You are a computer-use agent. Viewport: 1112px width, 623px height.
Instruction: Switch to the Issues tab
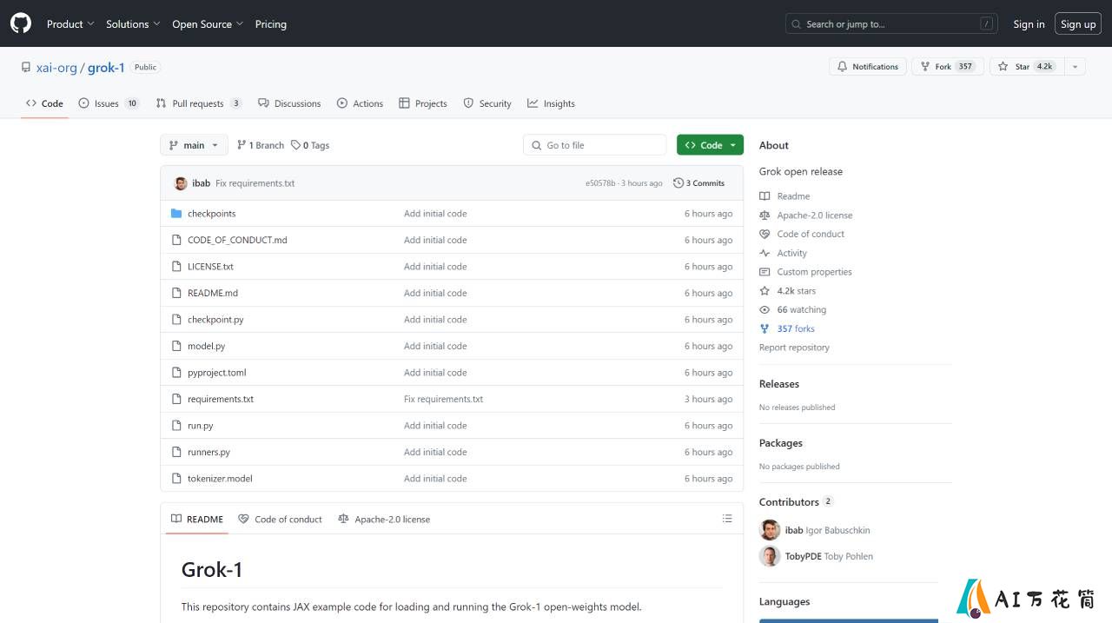pyautogui.click(x=109, y=103)
